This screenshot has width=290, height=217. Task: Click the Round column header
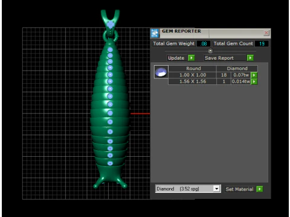click(x=193, y=69)
